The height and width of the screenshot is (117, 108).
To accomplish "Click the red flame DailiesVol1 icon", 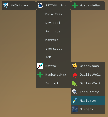I will coord(75,75).
